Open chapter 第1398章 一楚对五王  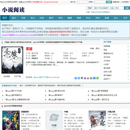tap(100, 100)
